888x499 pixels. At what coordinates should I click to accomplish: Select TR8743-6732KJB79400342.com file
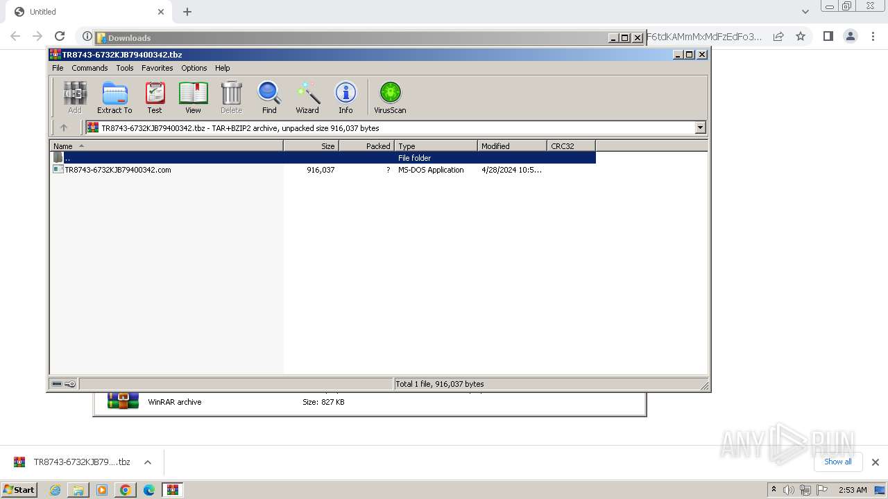coord(323,169)
